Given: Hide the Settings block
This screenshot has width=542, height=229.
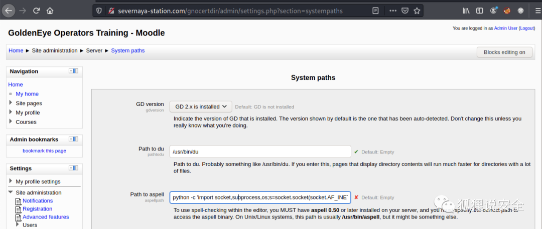Looking at the screenshot, I should coord(71,168).
